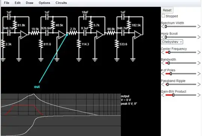Click the frequency response plot peak
The height and width of the screenshot is (136, 202).
pyautogui.click(x=34, y=94)
